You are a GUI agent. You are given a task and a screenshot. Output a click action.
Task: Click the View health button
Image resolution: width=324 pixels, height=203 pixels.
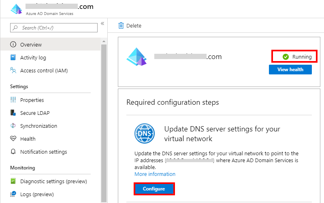point(290,70)
